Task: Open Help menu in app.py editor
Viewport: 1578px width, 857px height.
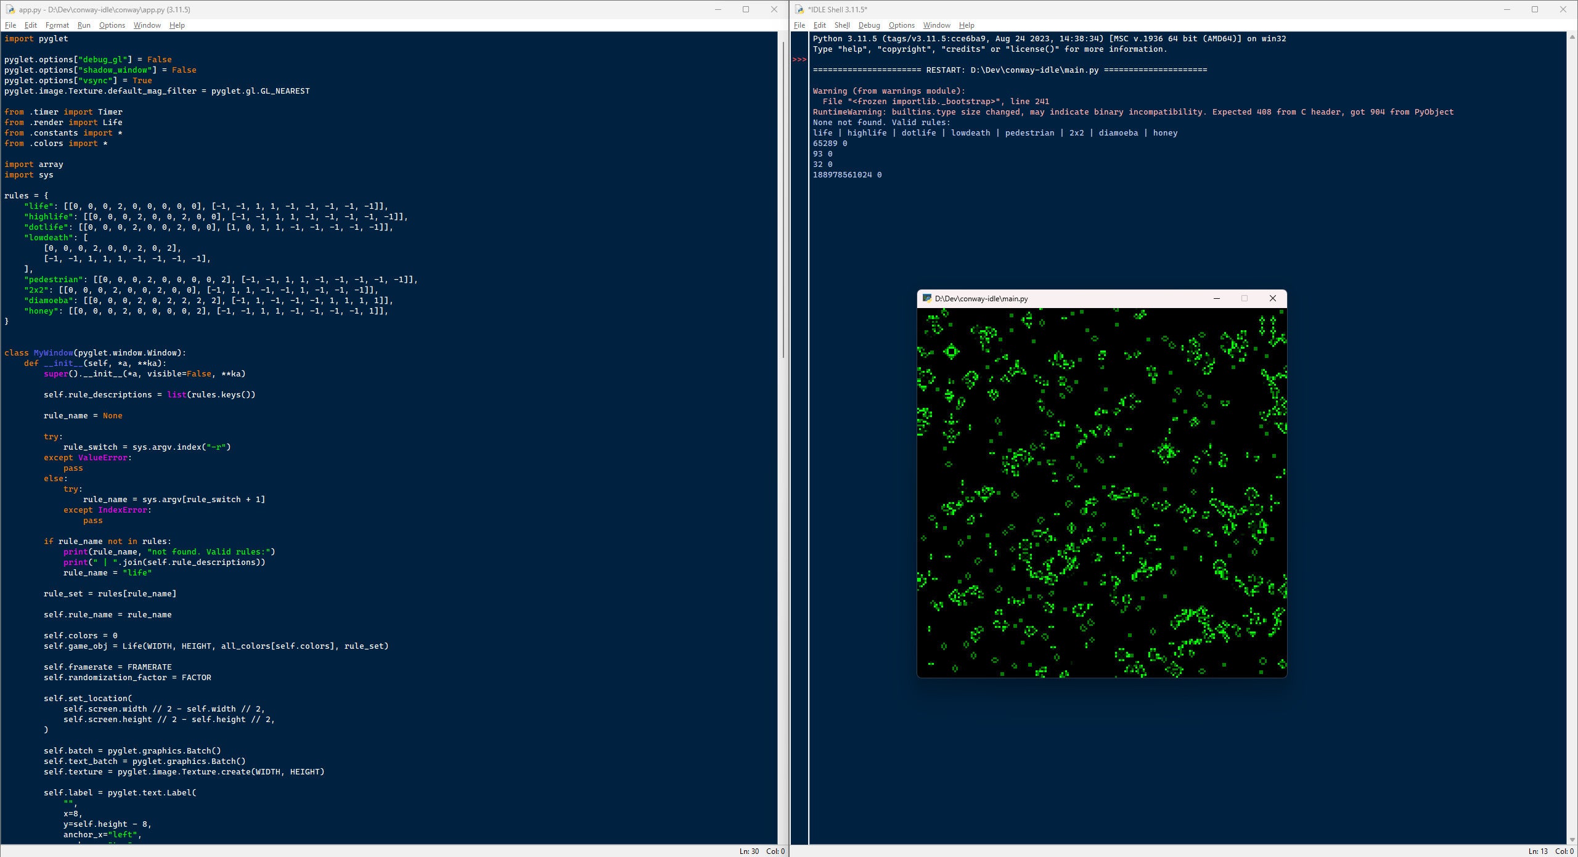Action: (x=177, y=25)
